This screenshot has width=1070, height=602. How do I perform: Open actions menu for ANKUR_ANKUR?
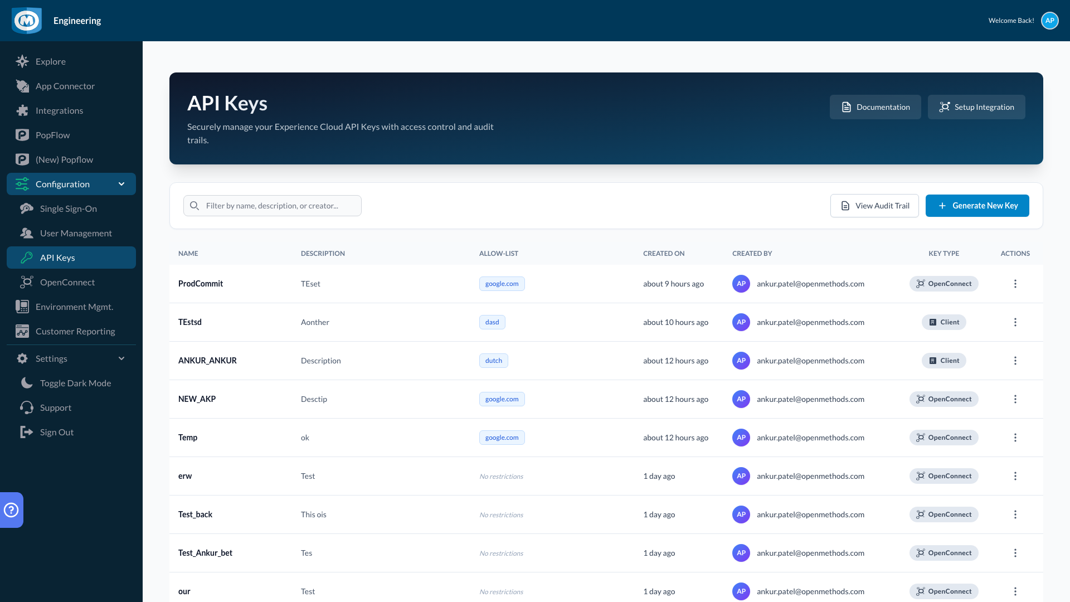pyautogui.click(x=1015, y=361)
